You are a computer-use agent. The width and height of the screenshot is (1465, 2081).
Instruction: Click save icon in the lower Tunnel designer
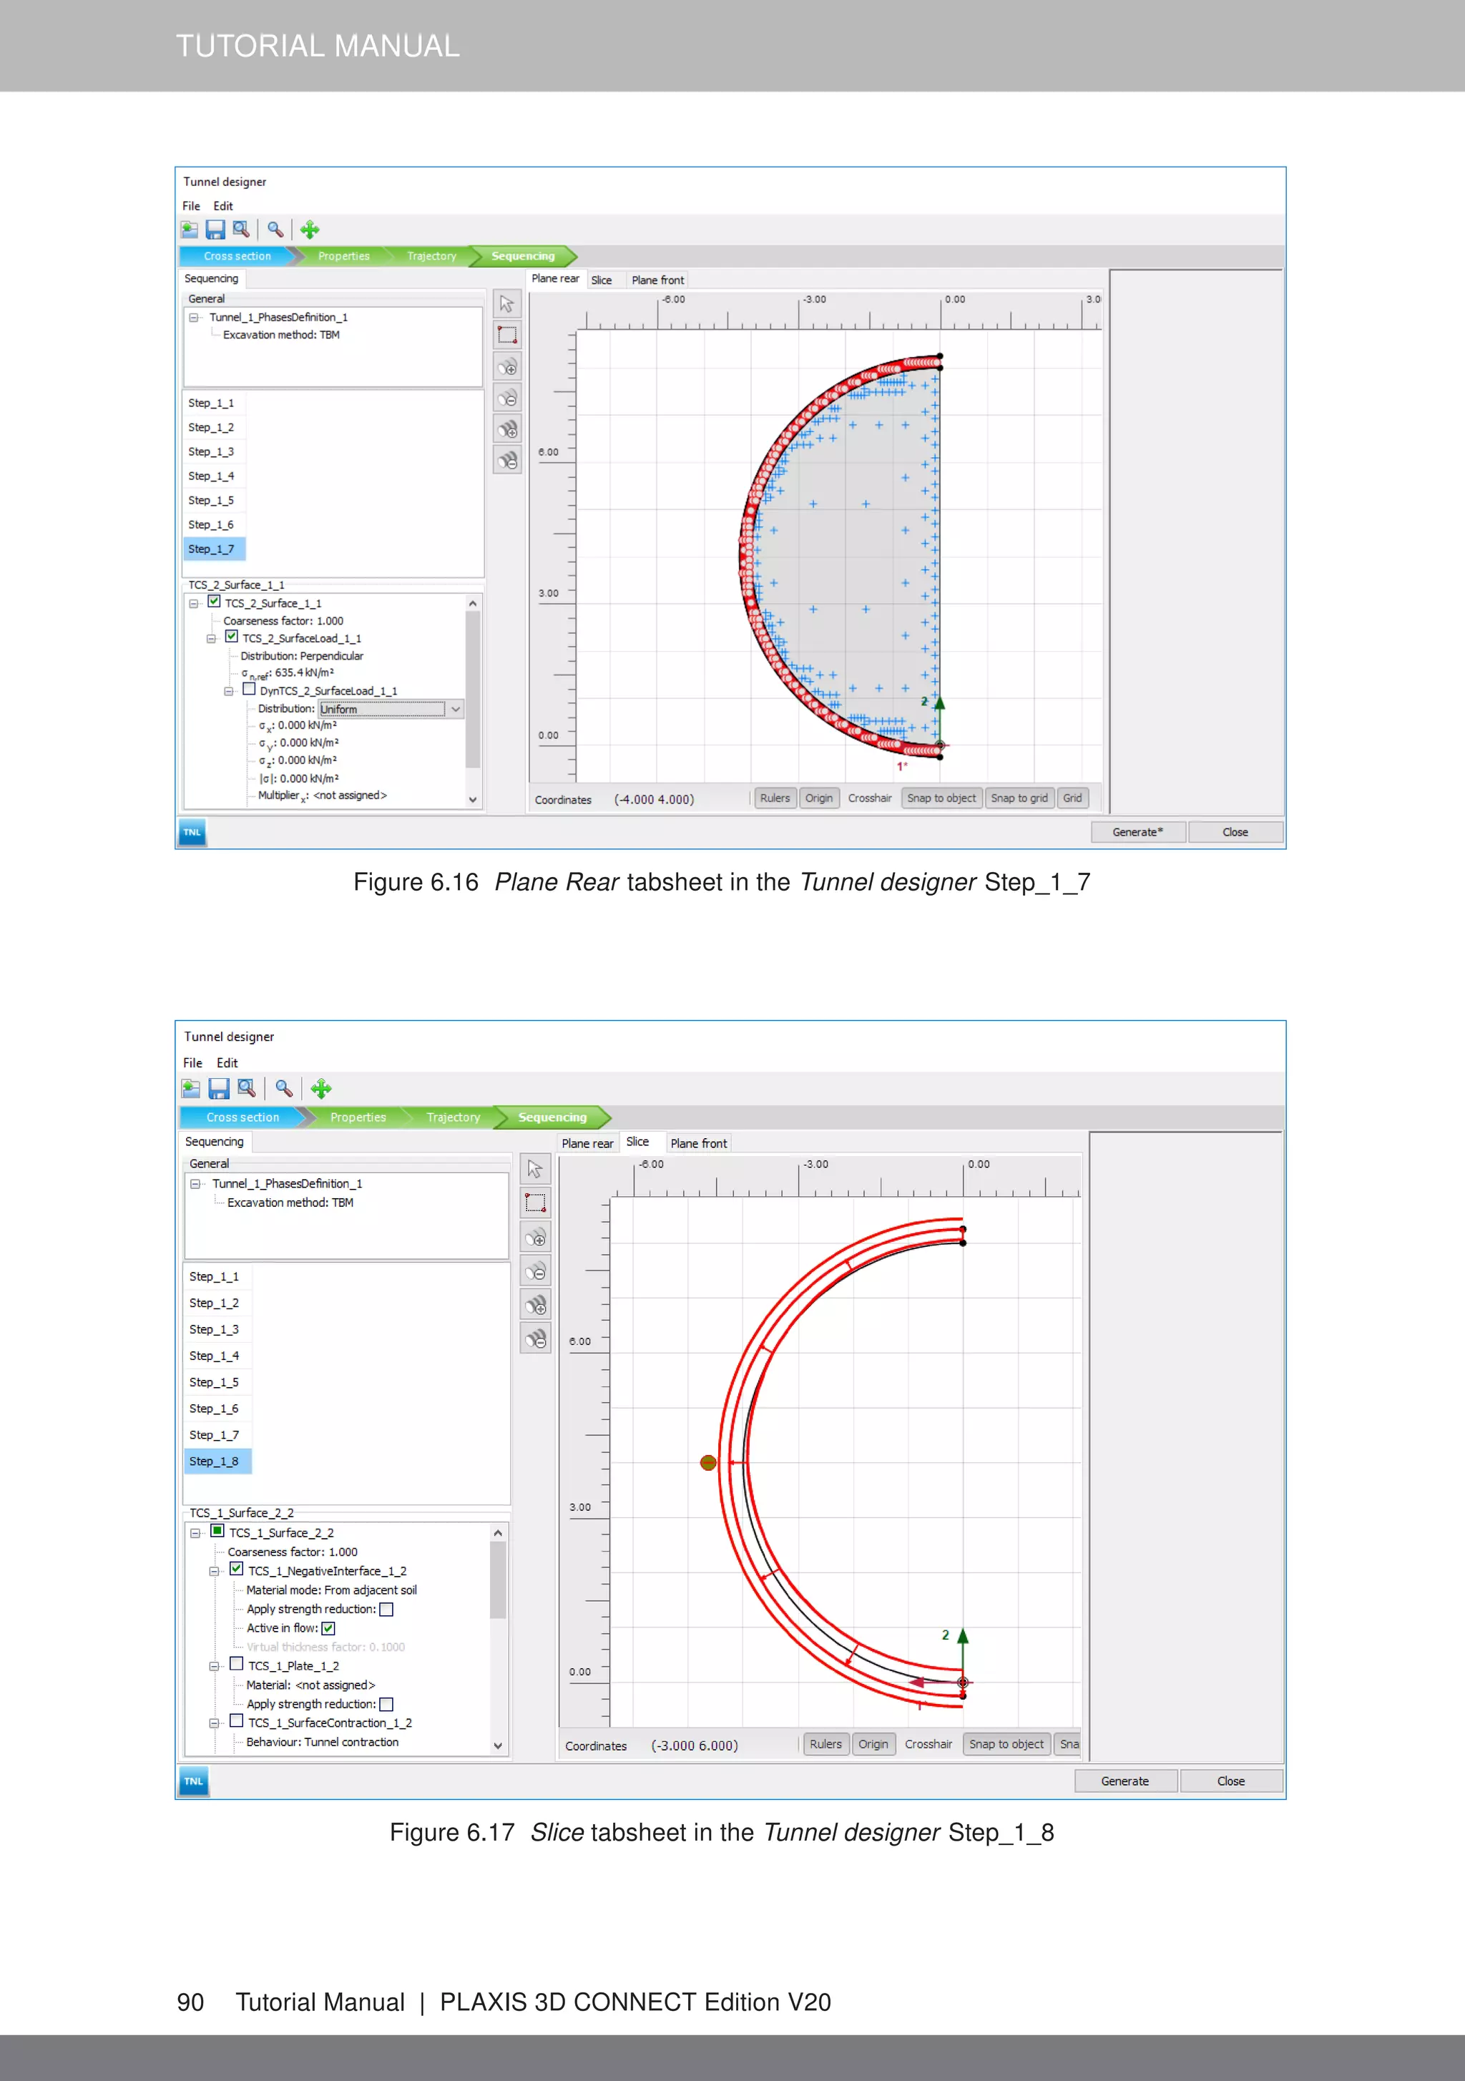(218, 1089)
